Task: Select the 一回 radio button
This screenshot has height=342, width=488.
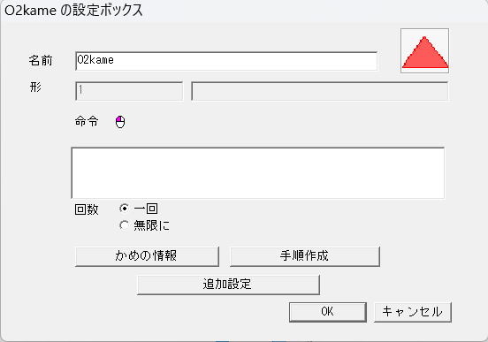Action: tap(124, 209)
